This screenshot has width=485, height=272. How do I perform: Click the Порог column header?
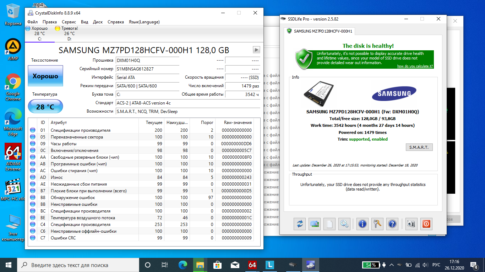(202, 122)
